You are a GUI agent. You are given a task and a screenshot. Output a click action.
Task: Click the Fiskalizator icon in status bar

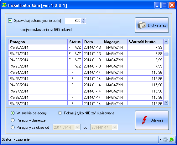(x=172, y=139)
